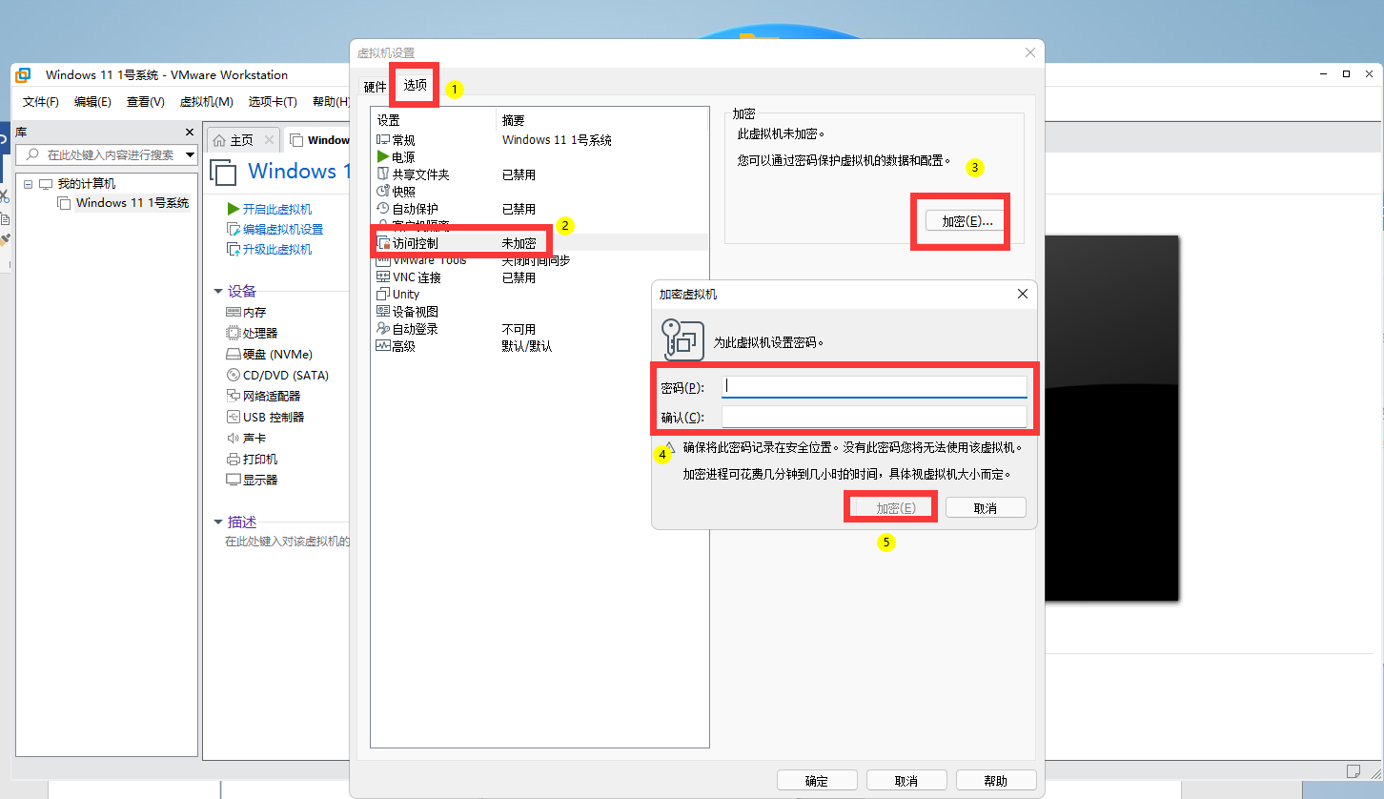Viewport: 1384px width, 799px height.
Task: Click 加密(E) in the encrypt dialog
Action: pos(895,508)
